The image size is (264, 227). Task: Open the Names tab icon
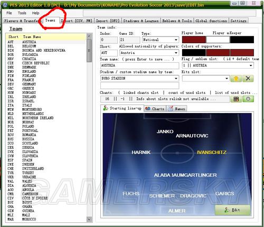pyautogui.click(x=171, y=109)
